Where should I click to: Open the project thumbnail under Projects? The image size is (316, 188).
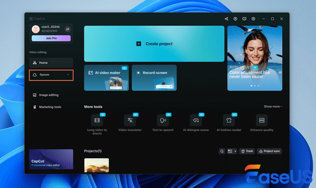coord(96,165)
